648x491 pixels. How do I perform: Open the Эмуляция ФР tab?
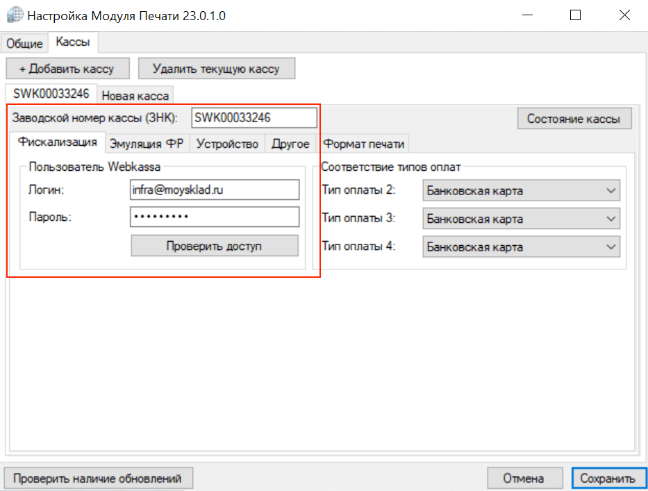(147, 144)
